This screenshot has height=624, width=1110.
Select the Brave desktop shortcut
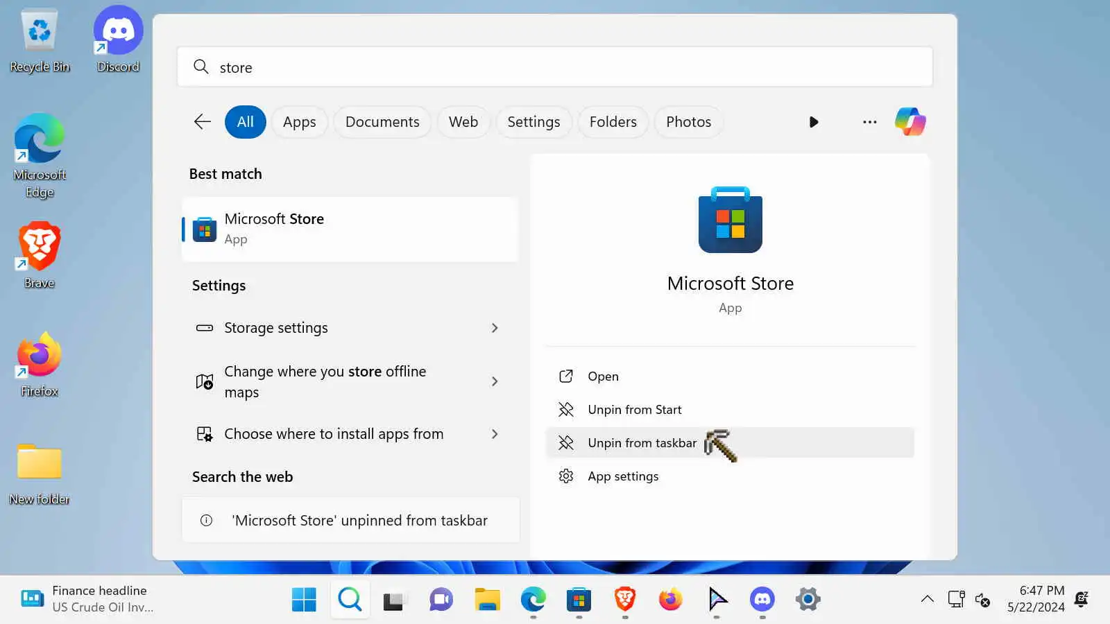tap(40, 255)
